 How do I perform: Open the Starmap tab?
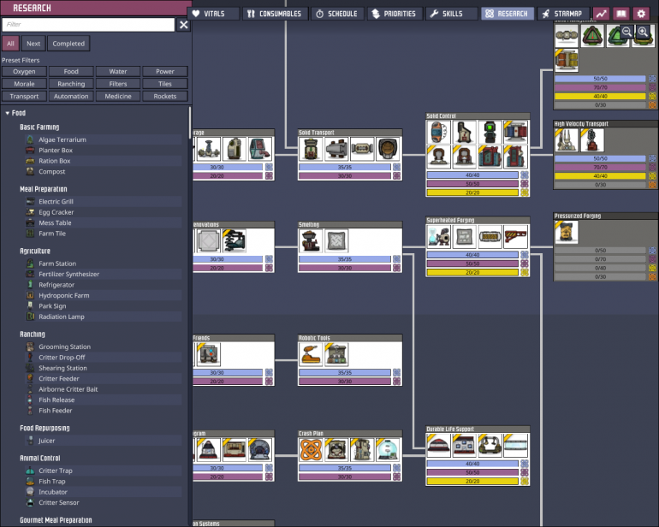click(x=563, y=14)
